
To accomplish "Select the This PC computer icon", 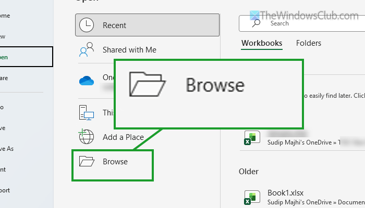I will (87, 113).
